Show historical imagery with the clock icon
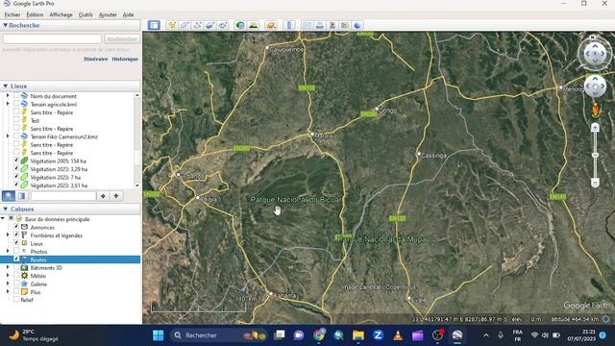615x346 pixels. [x=239, y=25]
